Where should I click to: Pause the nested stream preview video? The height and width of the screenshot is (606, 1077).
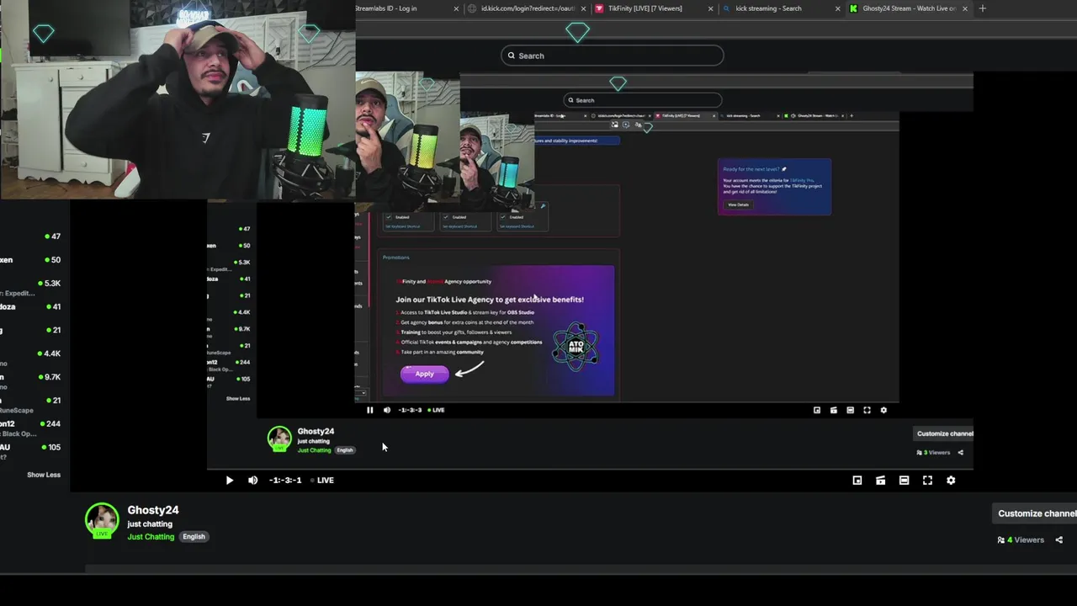pos(369,410)
